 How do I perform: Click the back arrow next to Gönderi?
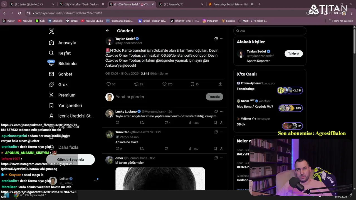pos(108,31)
